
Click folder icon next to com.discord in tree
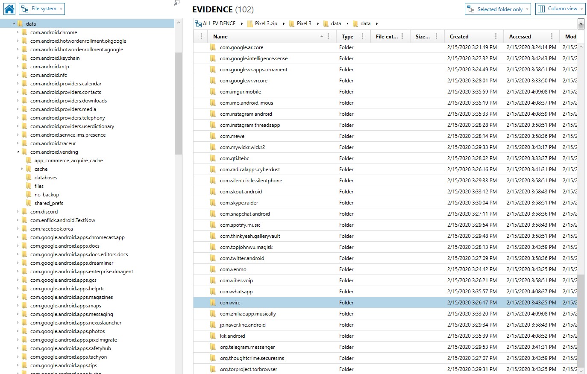tap(24, 212)
